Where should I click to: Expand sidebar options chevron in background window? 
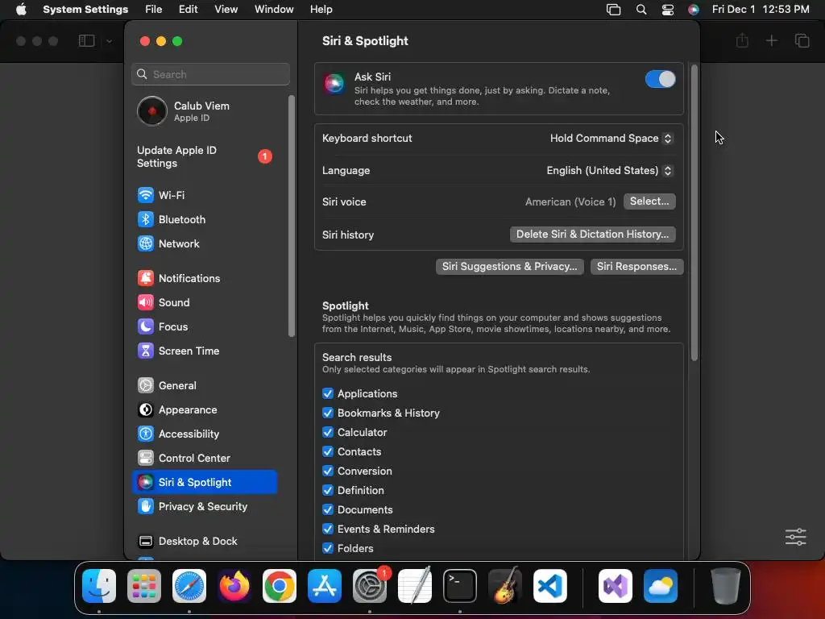[109, 41]
